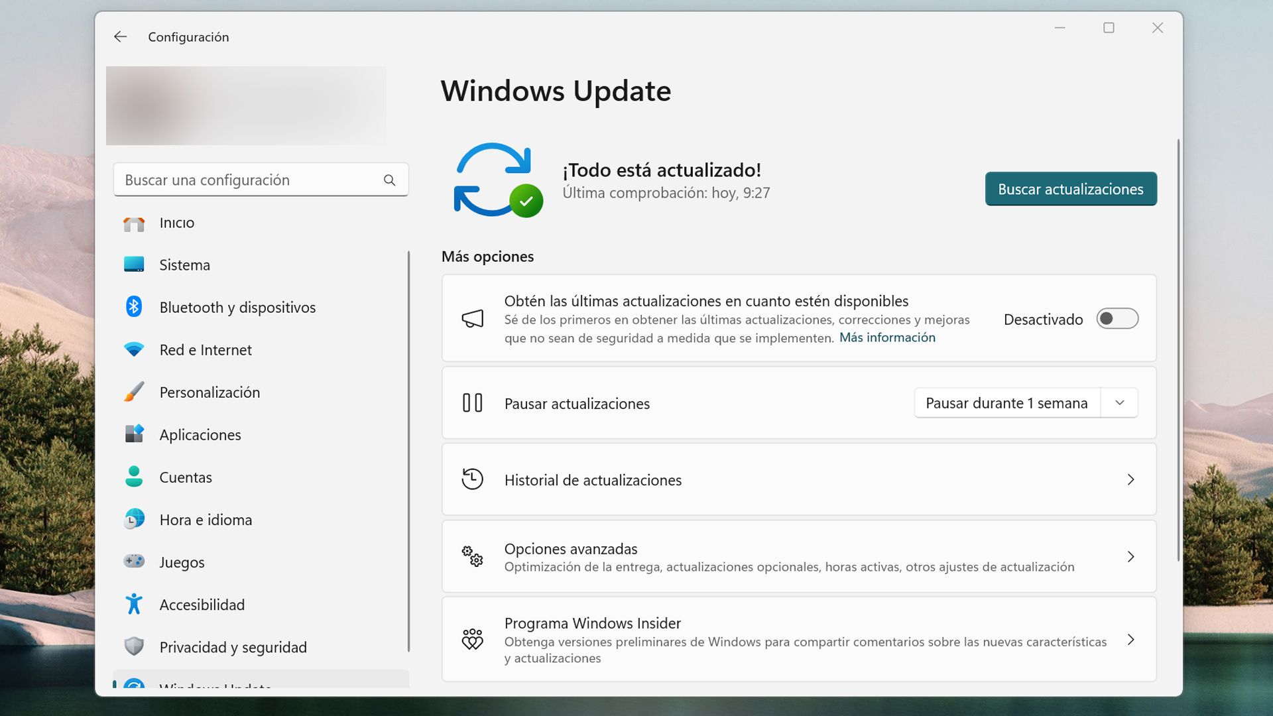Go to Red e Internet settings
Image resolution: width=1273 pixels, height=716 pixels.
click(260, 350)
